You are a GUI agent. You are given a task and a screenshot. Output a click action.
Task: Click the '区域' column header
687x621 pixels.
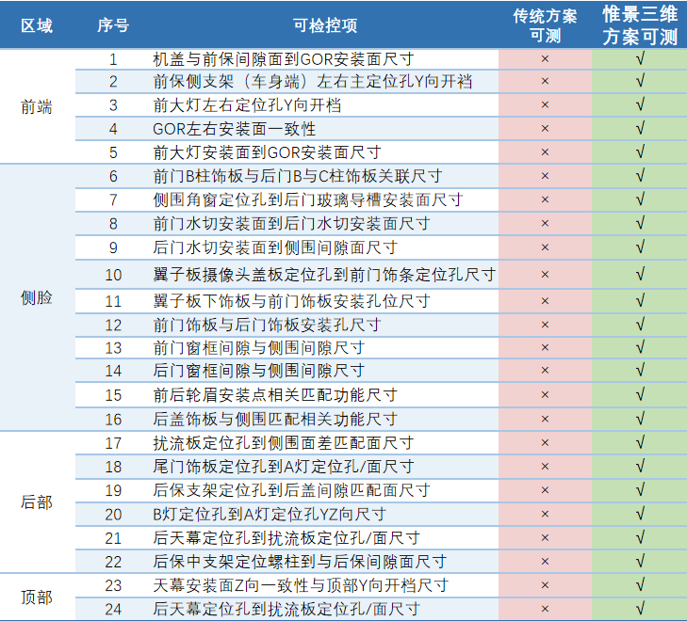tap(37, 25)
